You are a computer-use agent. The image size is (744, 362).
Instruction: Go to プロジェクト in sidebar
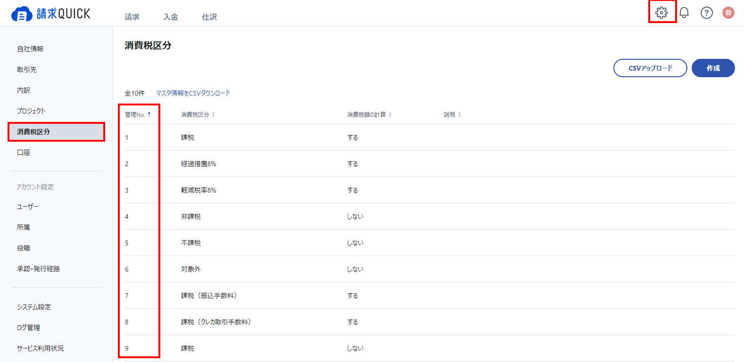tap(31, 111)
